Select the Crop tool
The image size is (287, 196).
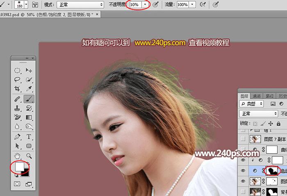[17, 89]
